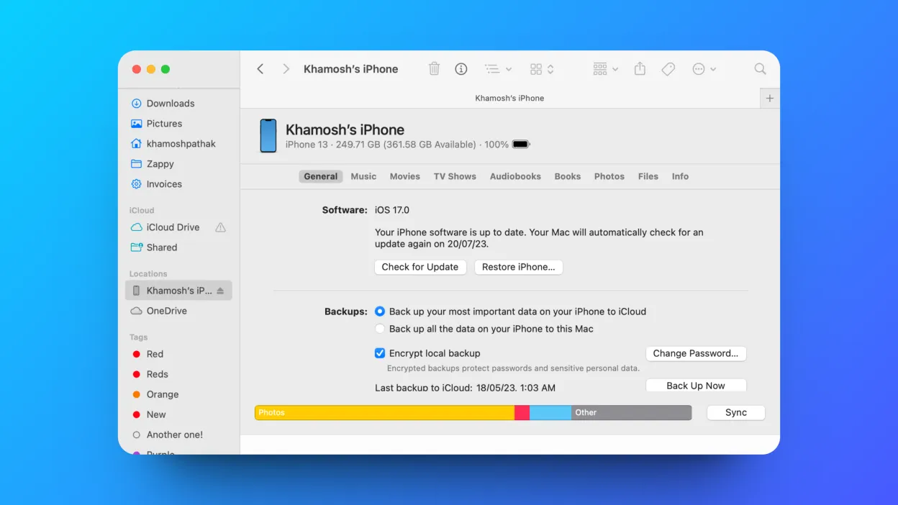Image resolution: width=898 pixels, height=505 pixels.
Task: Click the back navigation arrow
Action: click(260, 68)
